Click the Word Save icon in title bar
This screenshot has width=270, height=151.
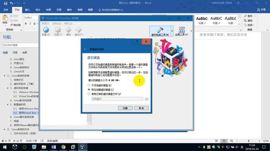[x=5, y=3]
